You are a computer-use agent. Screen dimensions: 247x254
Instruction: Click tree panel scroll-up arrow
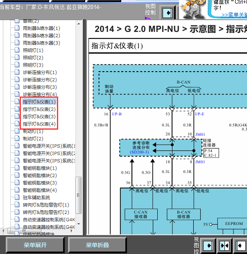(x=79, y=24)
